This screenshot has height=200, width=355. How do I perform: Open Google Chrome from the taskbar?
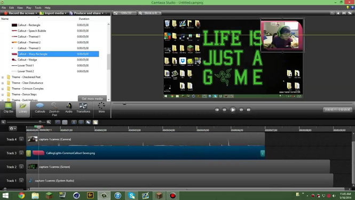point(21,196)
